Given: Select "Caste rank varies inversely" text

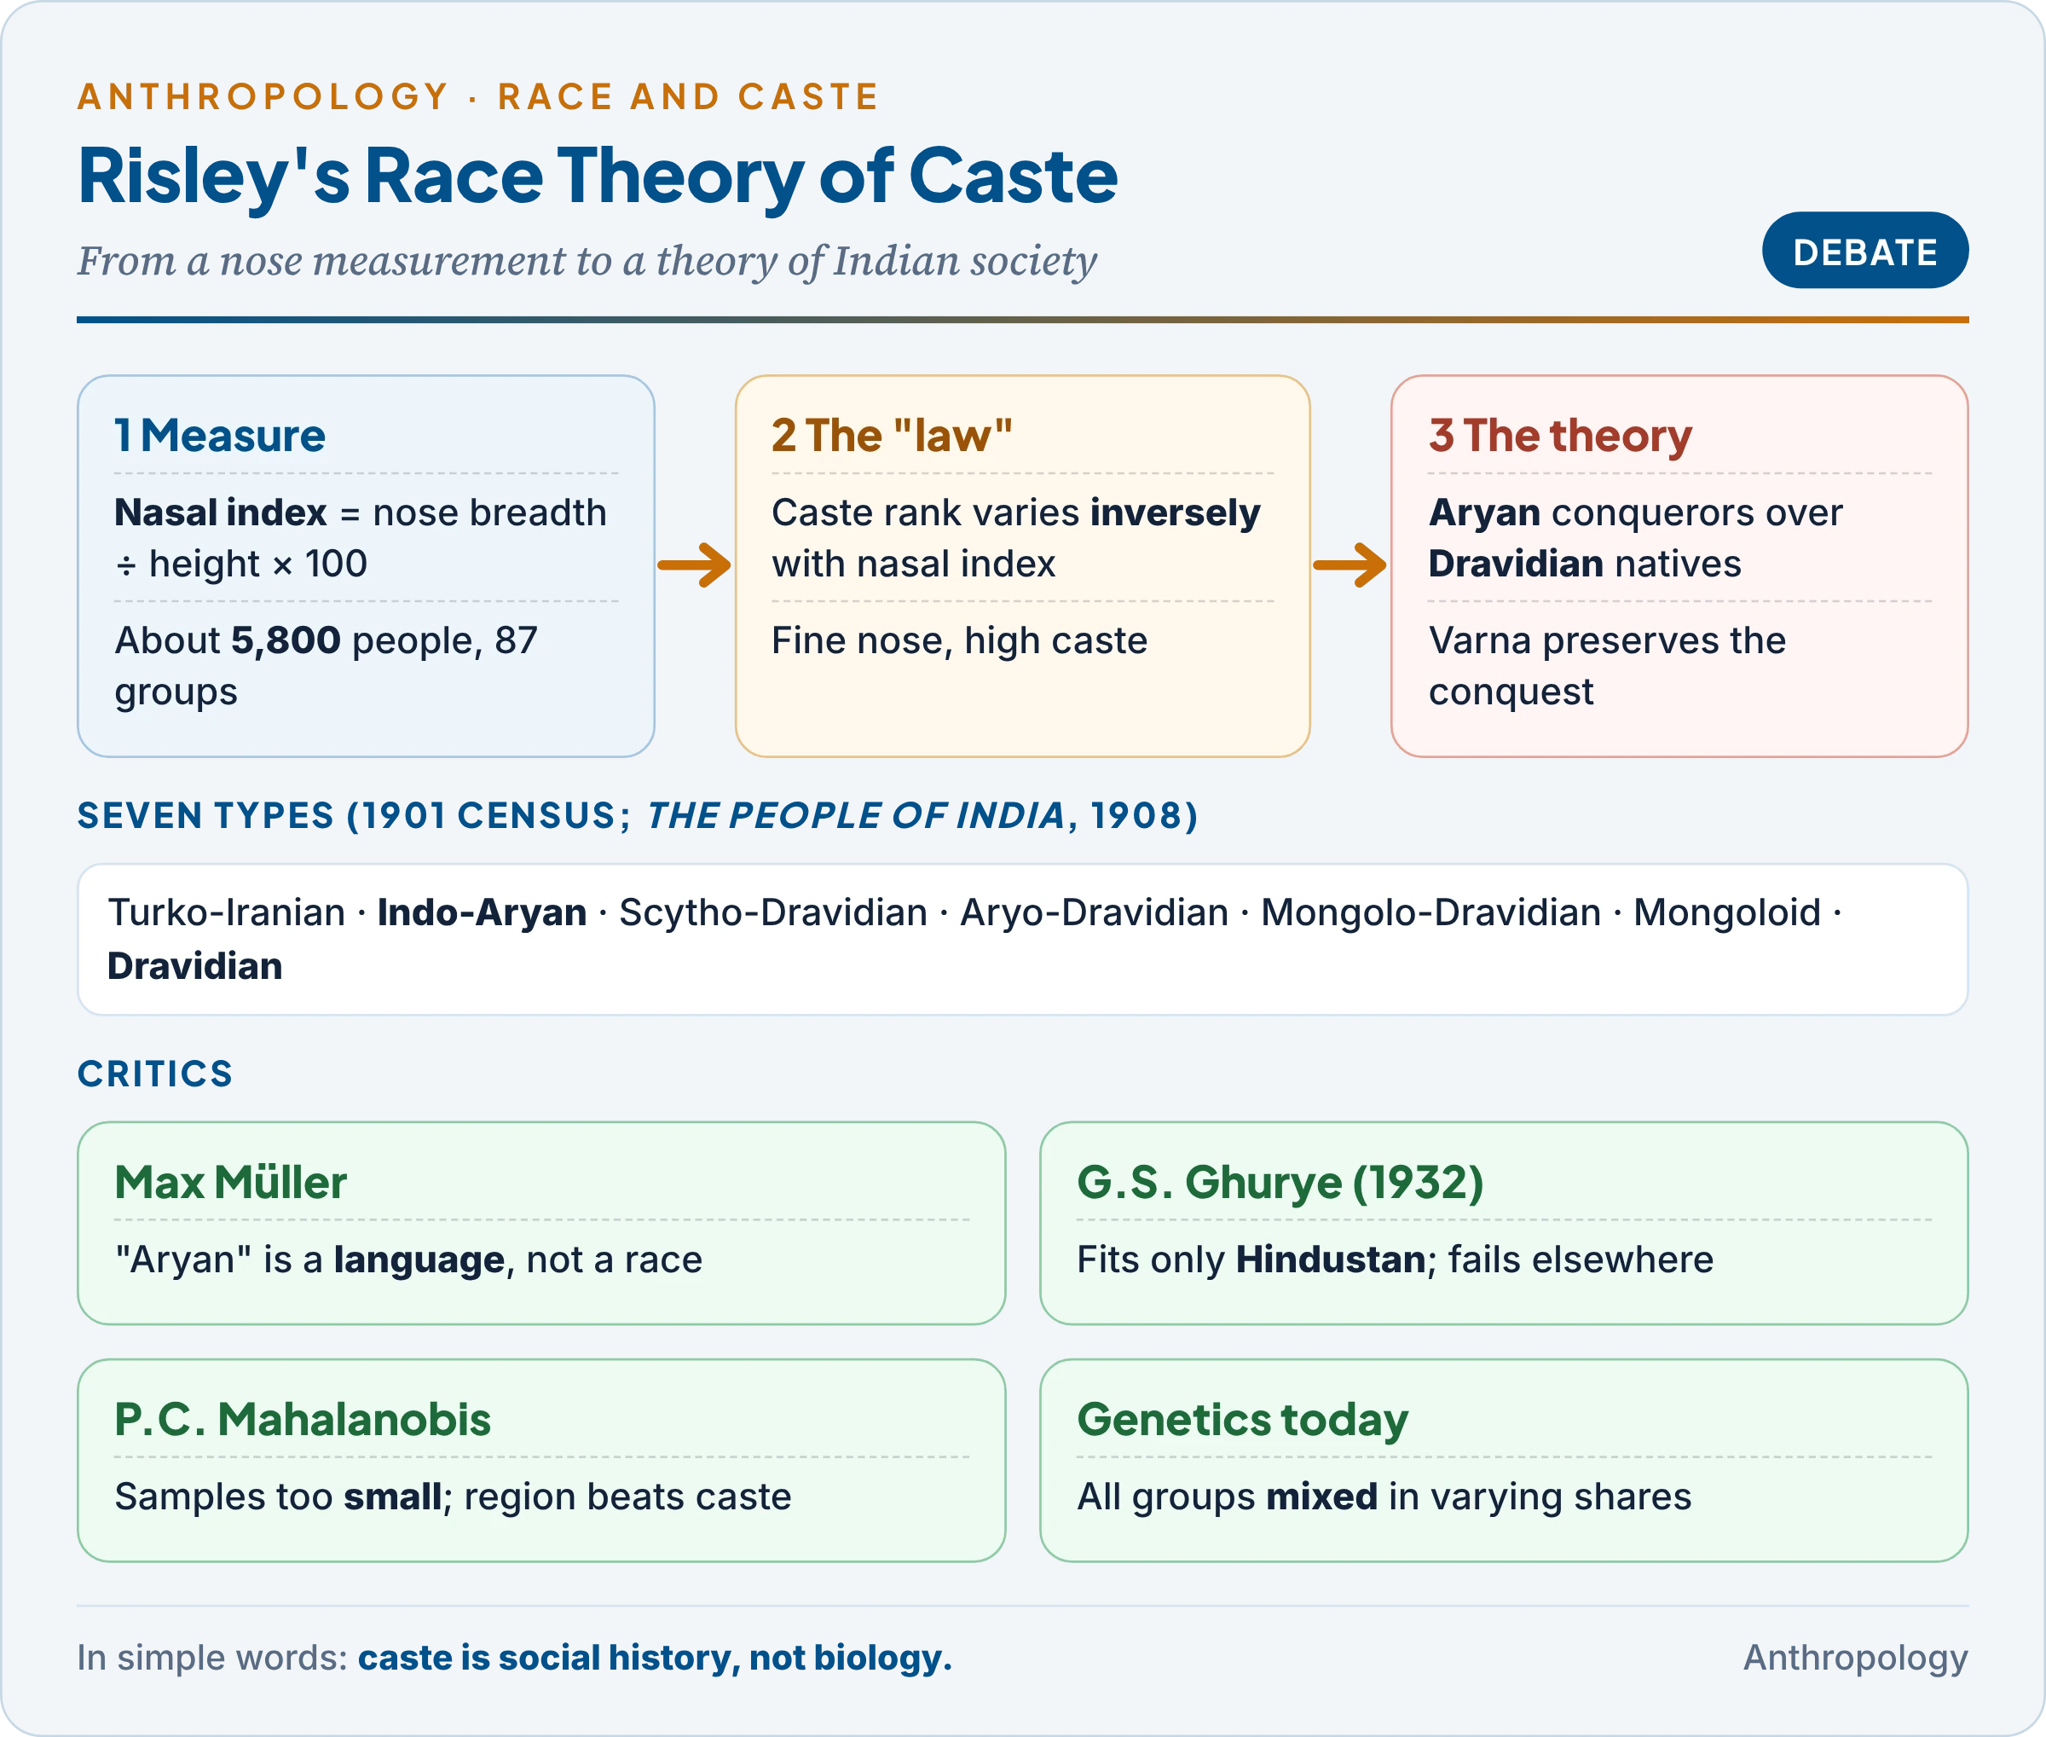Looking at the screenshot, I should pyautogui.click(x=1015, y=513).
